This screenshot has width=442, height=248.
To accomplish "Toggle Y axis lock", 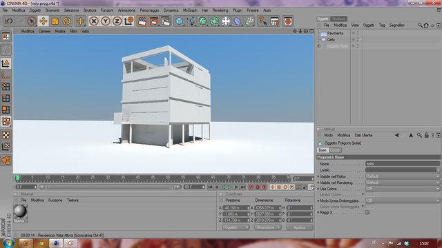I will click(106, 21).
